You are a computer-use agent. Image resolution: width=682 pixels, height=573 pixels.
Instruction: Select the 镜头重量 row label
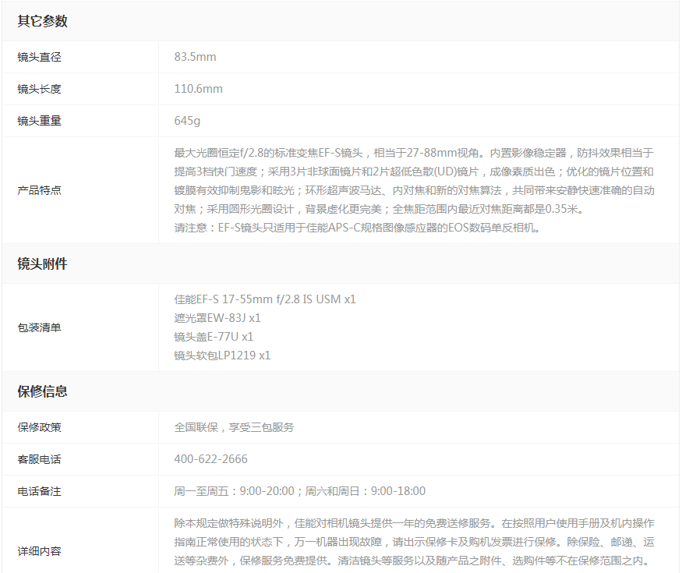tap(39, 121)
